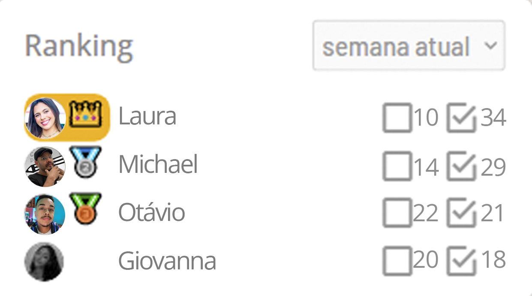Click the Ranking heading

coord(79,44)
